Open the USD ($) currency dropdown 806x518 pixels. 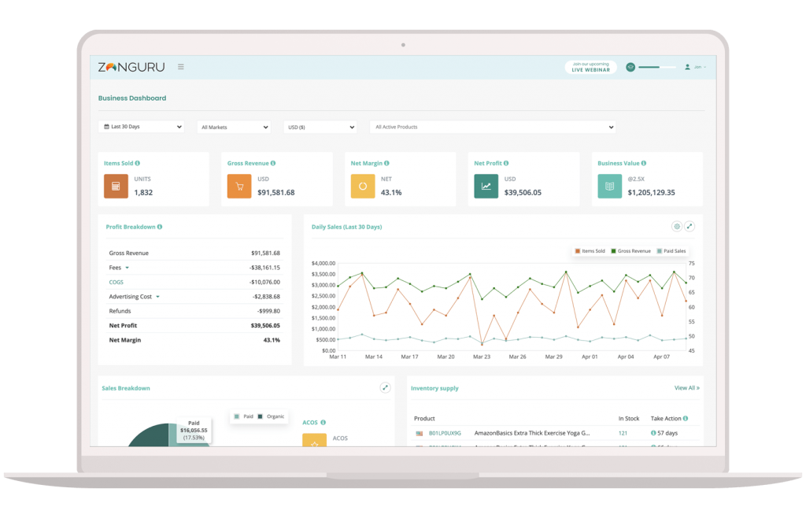click(x=320, y=127)
